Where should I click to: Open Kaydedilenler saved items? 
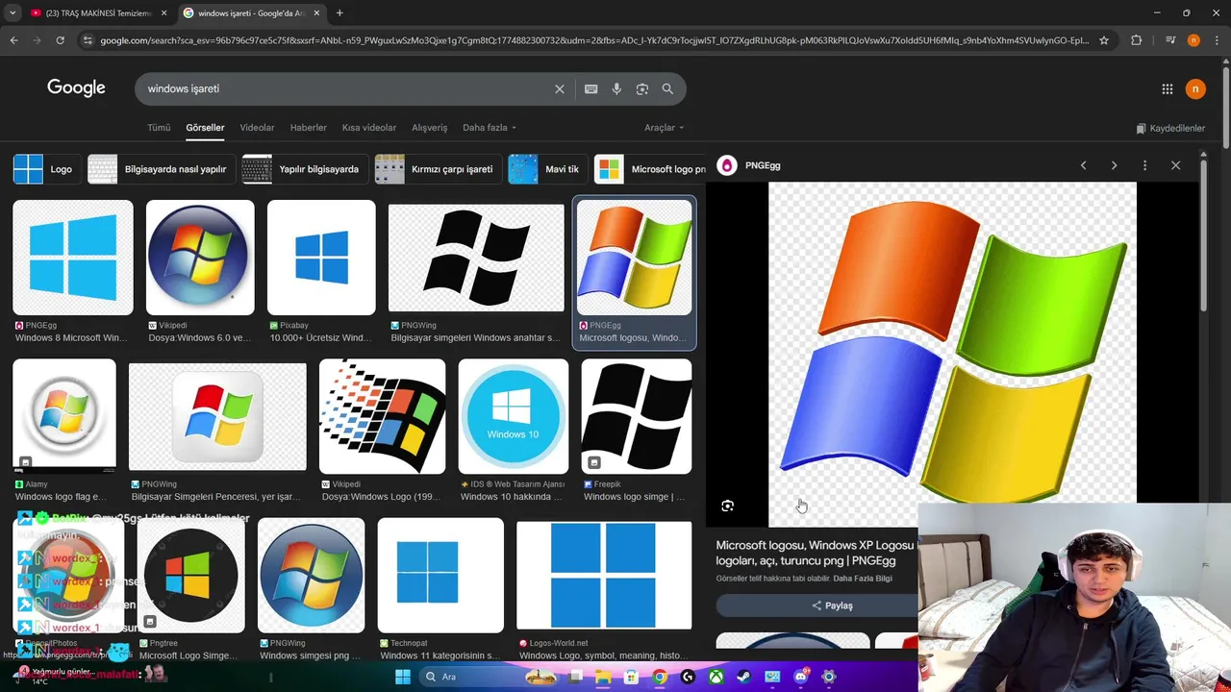point(1170,128)
